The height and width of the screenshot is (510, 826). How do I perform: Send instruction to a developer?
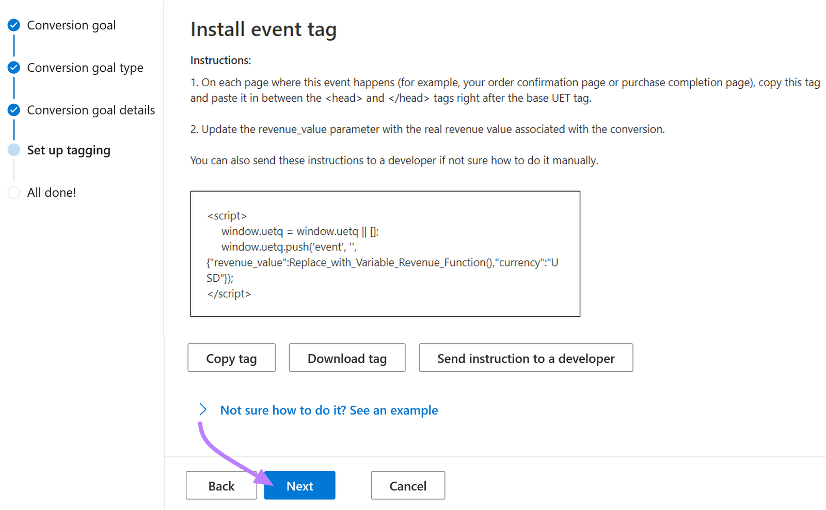pos(526,358)
